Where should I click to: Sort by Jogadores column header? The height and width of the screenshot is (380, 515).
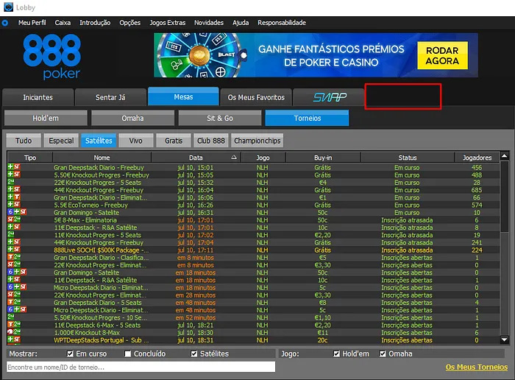click(x=477, y=158)
